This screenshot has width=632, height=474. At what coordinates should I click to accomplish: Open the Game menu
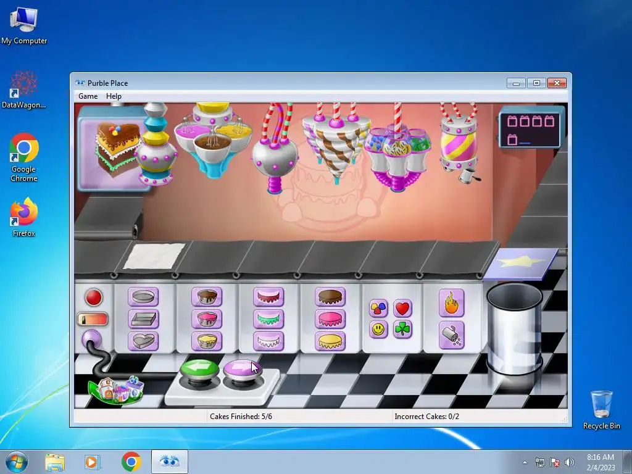[88, 96]
